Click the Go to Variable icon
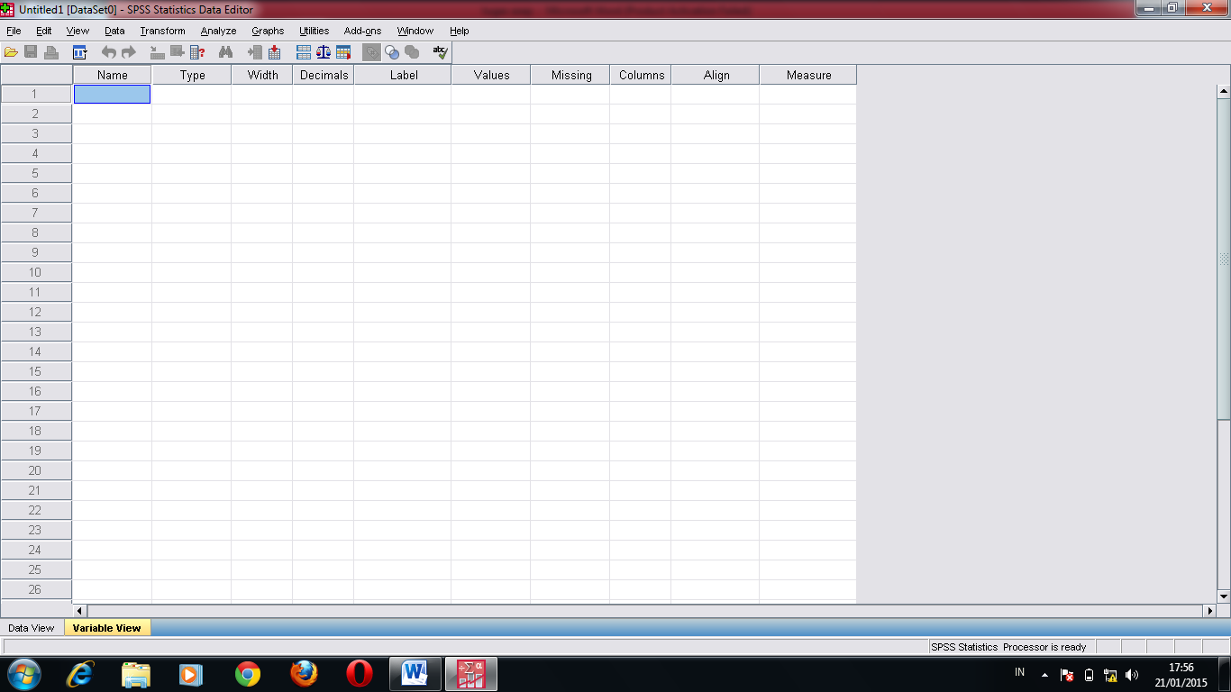The height and width of the screenshot is (692, 1231). 177,52
